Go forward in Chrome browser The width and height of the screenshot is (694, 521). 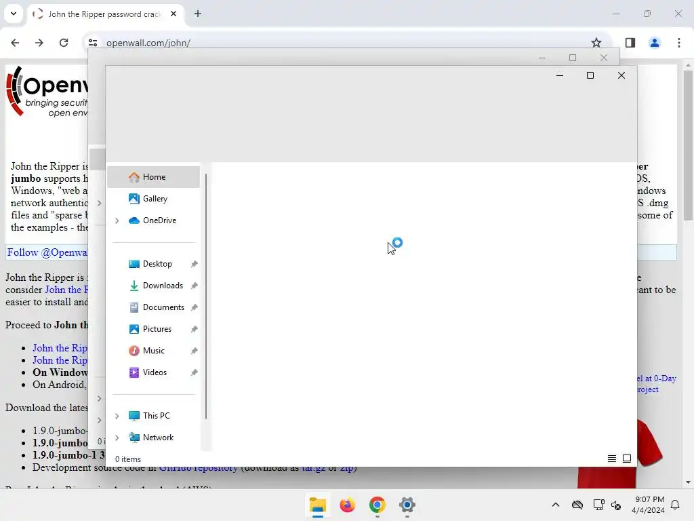[x=39, y=43]
